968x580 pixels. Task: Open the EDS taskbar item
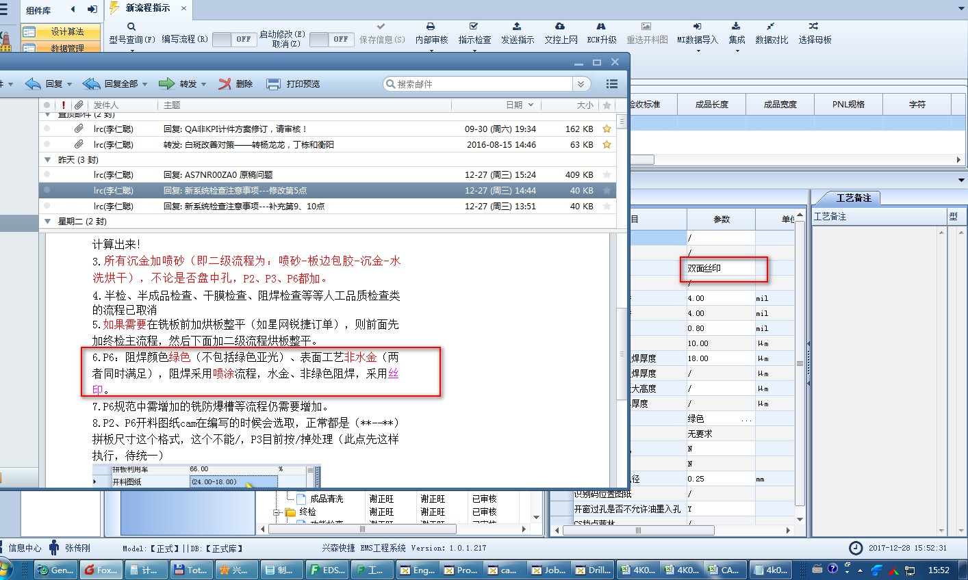coord(327,570)
